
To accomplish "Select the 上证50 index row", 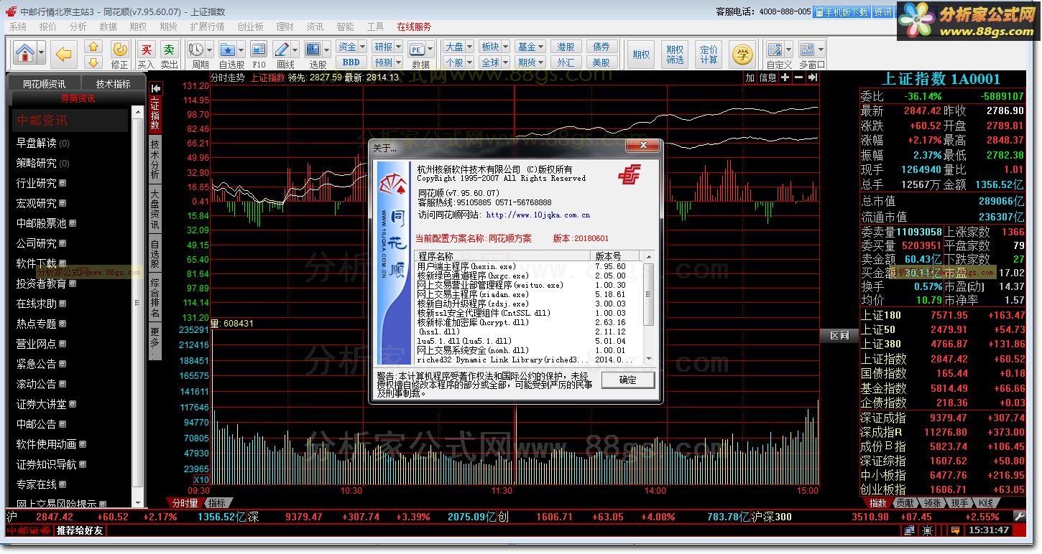I will [943, 329].
